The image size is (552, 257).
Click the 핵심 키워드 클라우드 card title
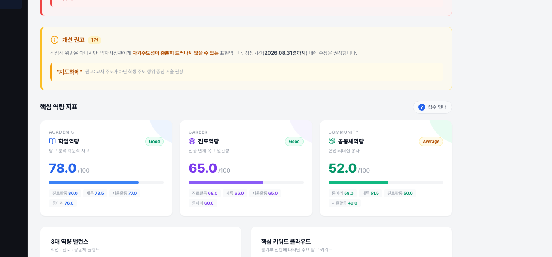(286, 242)
